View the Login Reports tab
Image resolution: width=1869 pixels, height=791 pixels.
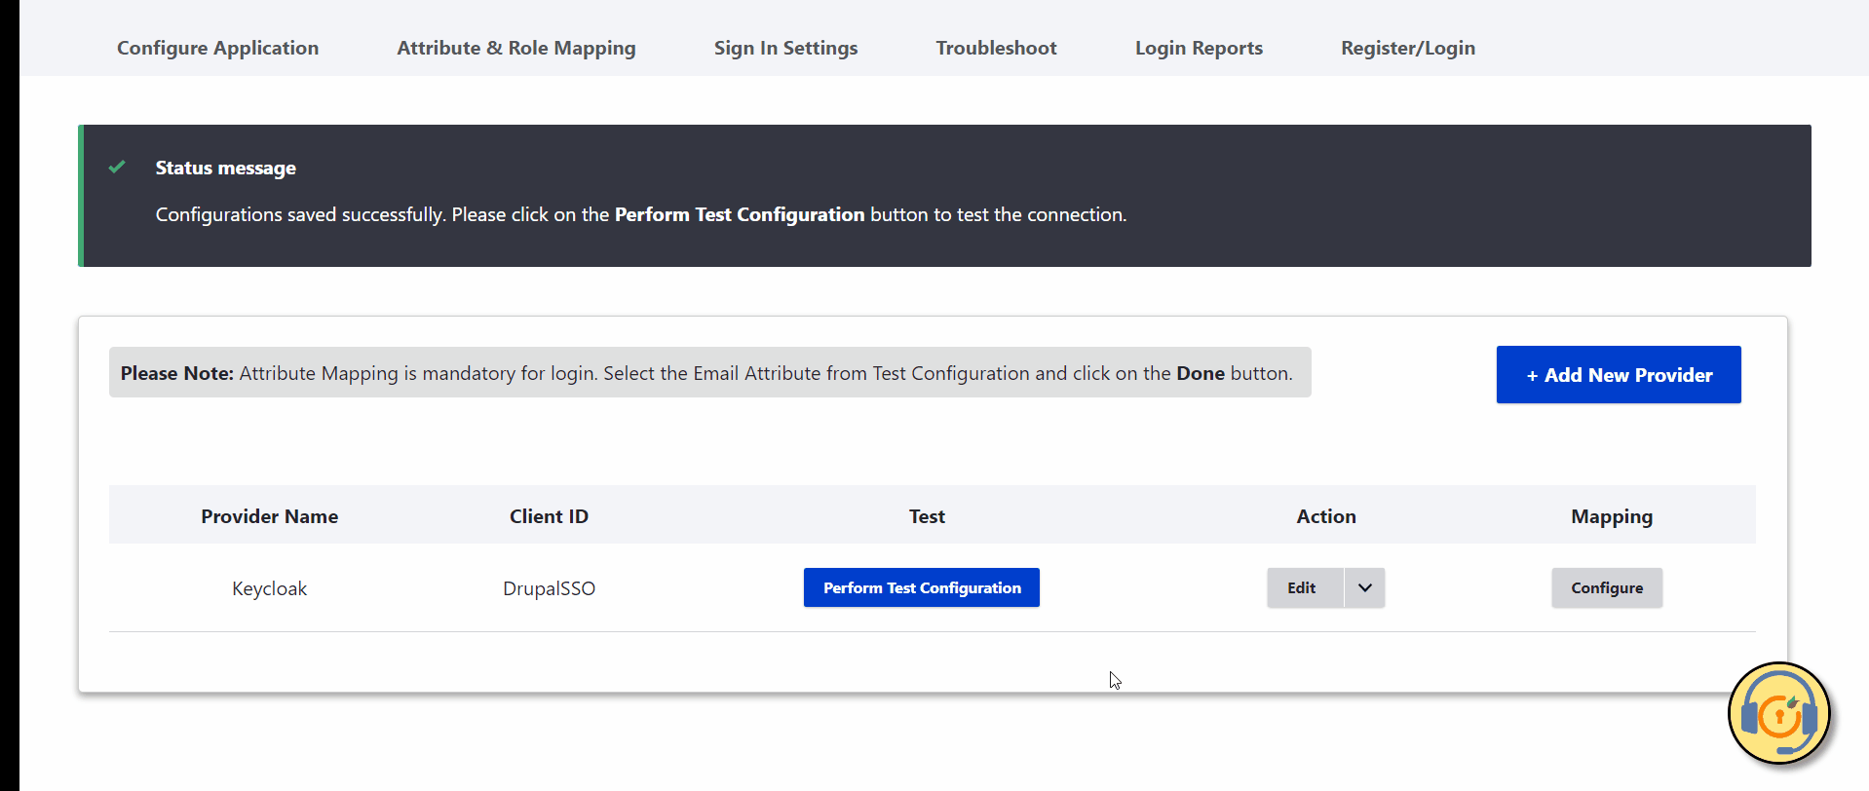1198,48
